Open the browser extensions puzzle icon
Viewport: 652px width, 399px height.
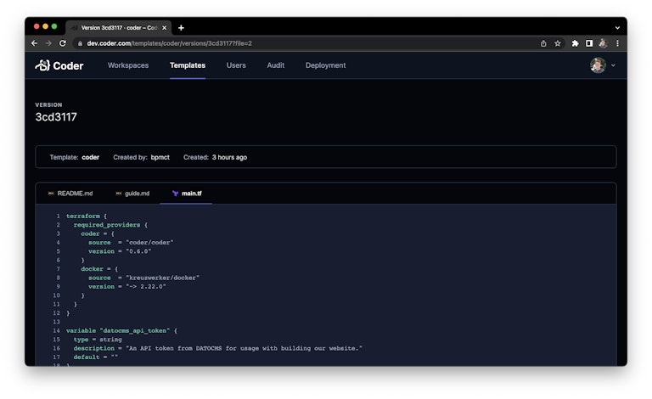576,43
